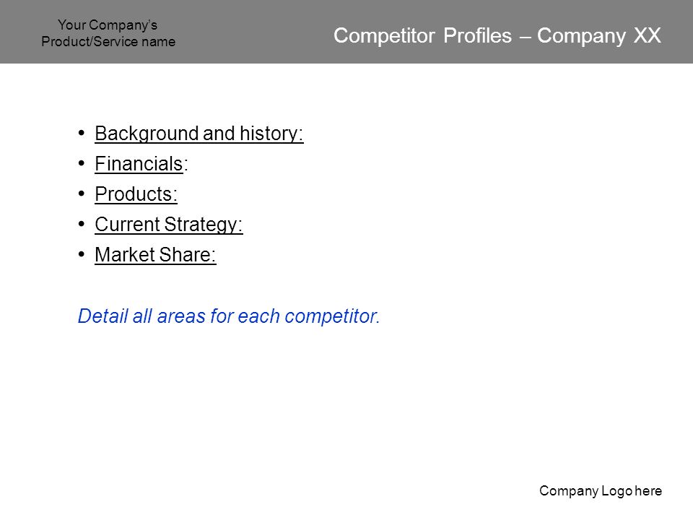Click bullet dot before Market Share

pyautogui.click(x=82, y=254)
